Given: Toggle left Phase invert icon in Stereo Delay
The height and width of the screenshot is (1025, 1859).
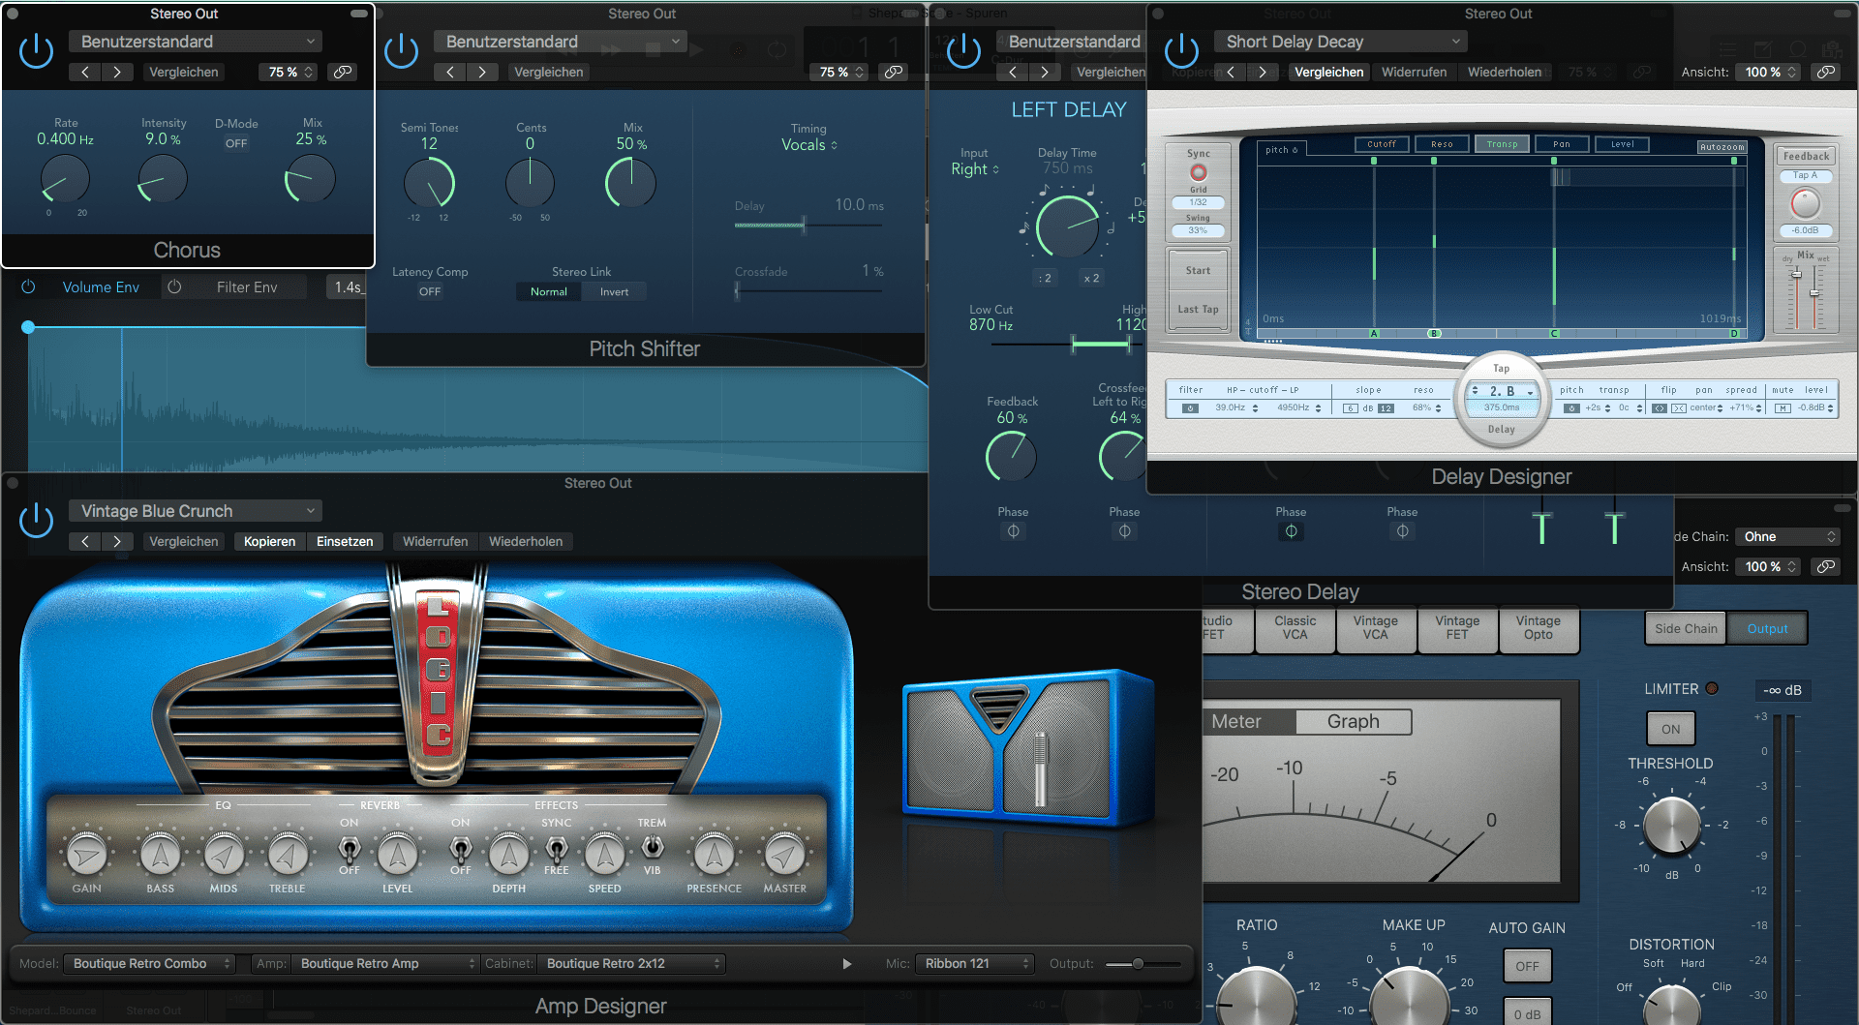Looking at the screenshot, I should point(1013,531).
